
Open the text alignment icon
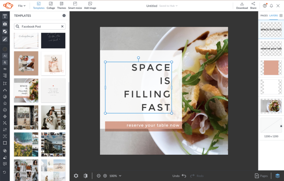point(5,75)
